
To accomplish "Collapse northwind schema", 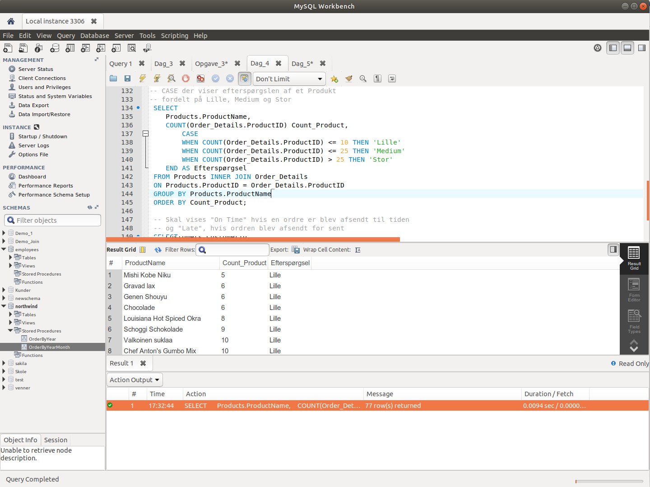I will click(x=4, y=306).
